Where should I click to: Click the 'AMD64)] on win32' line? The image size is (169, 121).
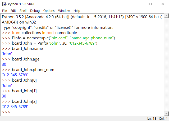[x=19, y=22]
